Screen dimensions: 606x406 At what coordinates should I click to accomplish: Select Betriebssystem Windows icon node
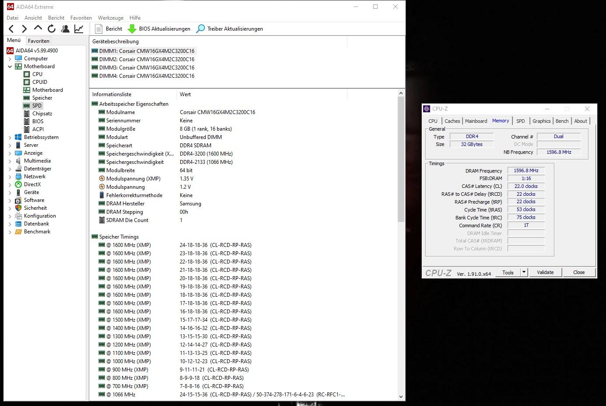tap(18, 137)
